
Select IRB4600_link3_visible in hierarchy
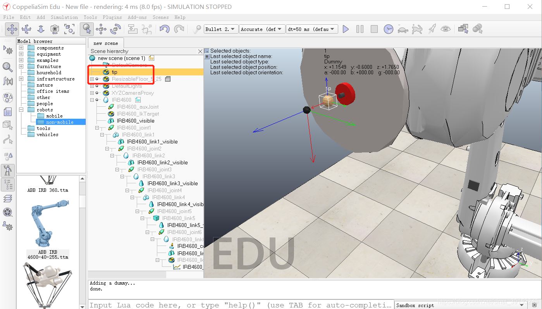point(172,183)
